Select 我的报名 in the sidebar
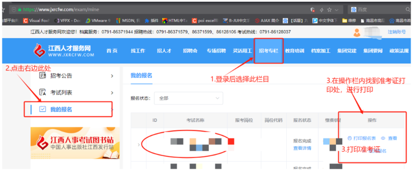413x181 pixels. (61, 109)
